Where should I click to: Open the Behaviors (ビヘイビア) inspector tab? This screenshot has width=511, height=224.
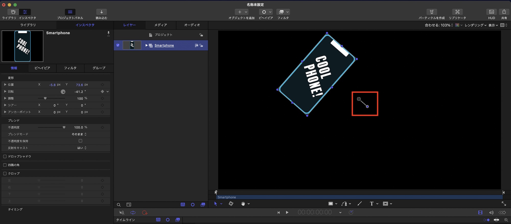click(42, 68)
